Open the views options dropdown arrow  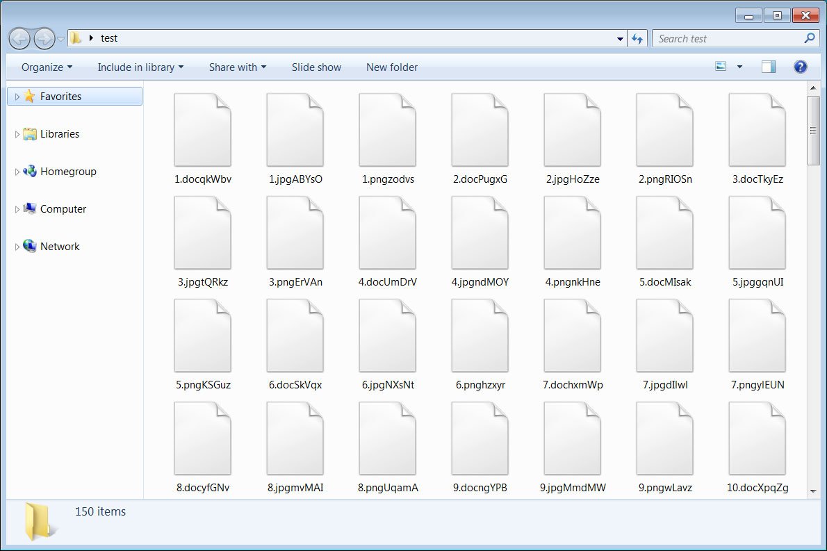pyautogui.click(x=739, y=66)
